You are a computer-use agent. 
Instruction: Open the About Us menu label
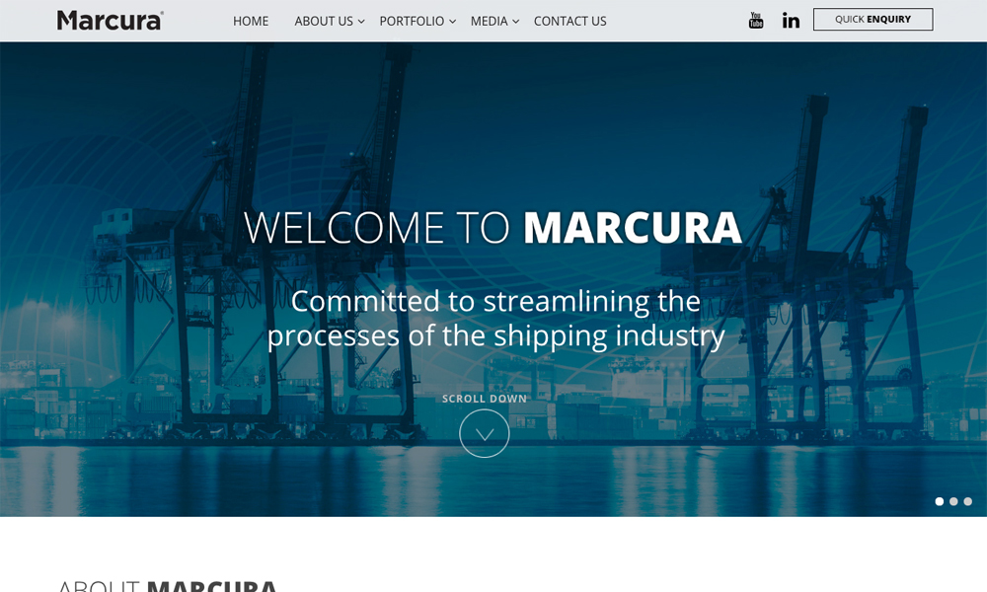click(x=324, y=22)
